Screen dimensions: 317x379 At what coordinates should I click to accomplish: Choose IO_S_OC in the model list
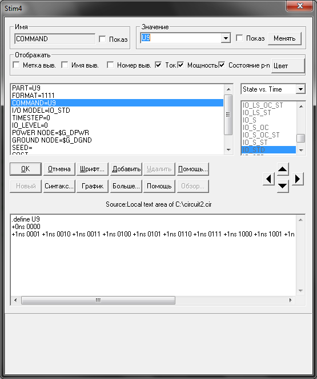[x=269, y=128]
